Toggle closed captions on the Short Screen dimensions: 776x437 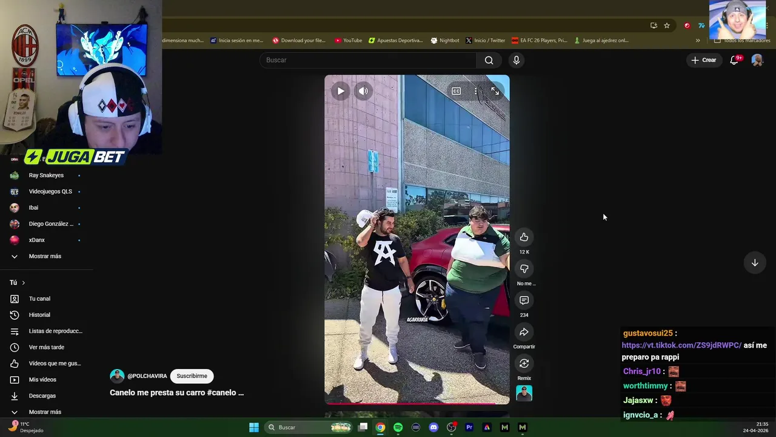pyautogui.click(x=456, y=91)
